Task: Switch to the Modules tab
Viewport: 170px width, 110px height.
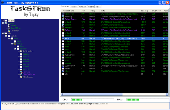Action: pos(74,6)
